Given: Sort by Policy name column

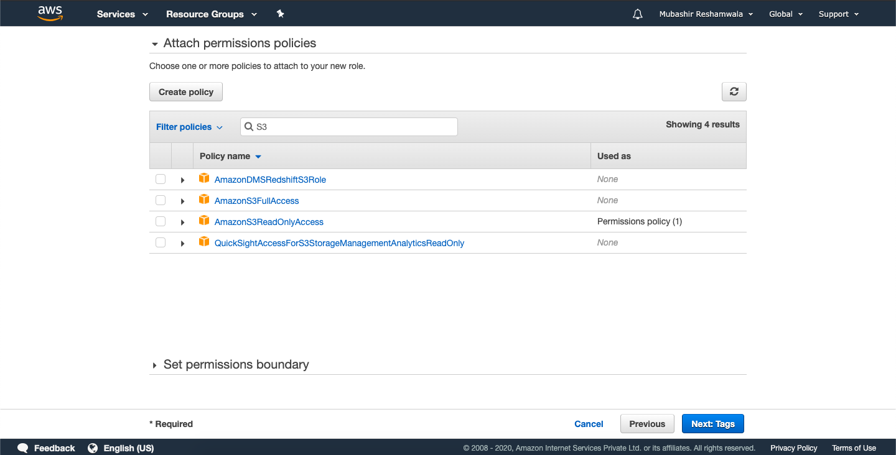Looking at the screenshot, I should (x=230, y=156).
